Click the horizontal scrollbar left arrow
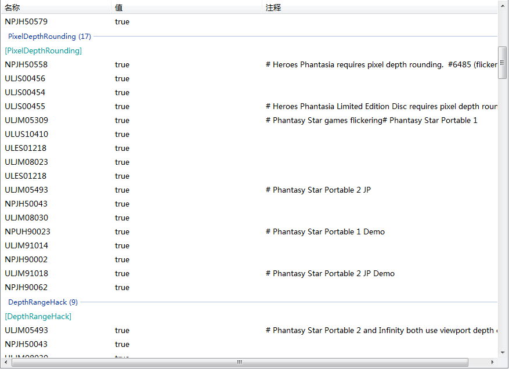This screenshot has height=369, width=509. [6, 362]
